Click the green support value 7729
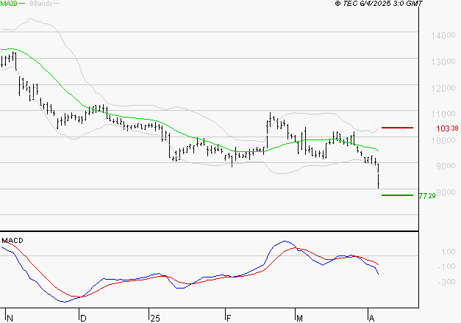Viewport: 461px width, 323px height. point(427,196)
